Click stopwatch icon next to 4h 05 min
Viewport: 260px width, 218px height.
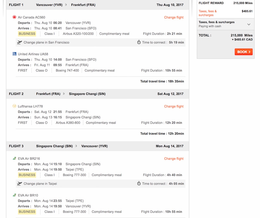pyautogui.click(x=139, y=184)
